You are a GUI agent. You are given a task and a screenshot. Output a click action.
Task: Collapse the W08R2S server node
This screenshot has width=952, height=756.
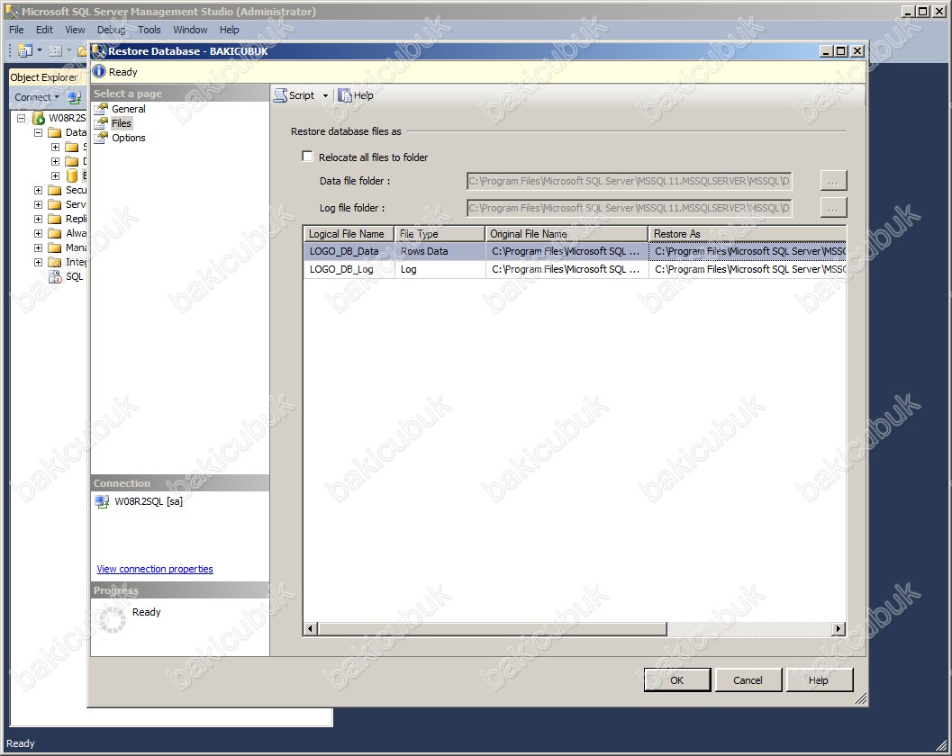pos(22,118)
